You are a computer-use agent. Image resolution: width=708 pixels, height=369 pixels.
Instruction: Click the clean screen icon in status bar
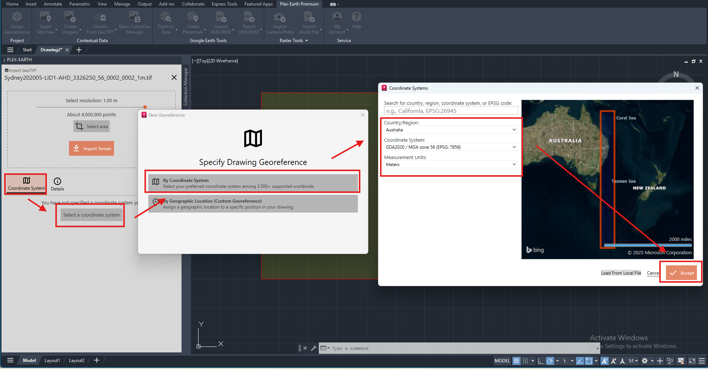coord(692,361)
